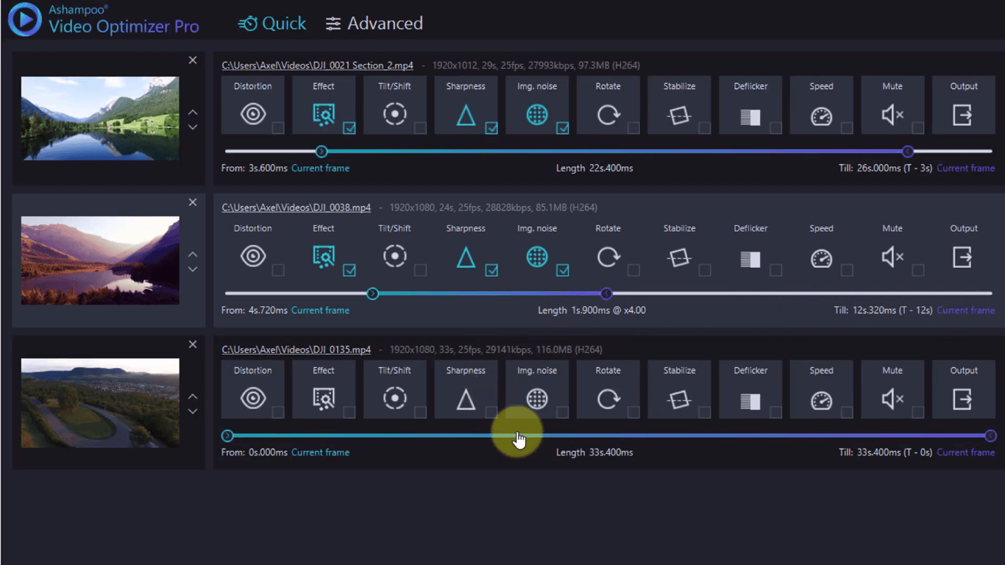Switch to the Quick tab

(x=272, y=24)
